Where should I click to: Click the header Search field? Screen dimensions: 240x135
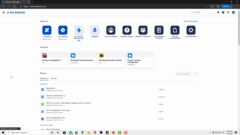tap(202, 12)
